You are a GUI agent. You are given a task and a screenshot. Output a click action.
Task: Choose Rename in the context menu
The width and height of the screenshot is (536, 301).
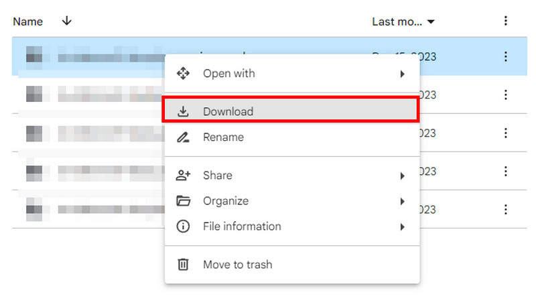[223, 137]
